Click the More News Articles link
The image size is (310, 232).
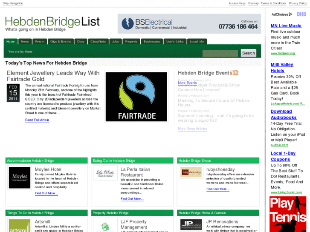(x=192, y=129)
